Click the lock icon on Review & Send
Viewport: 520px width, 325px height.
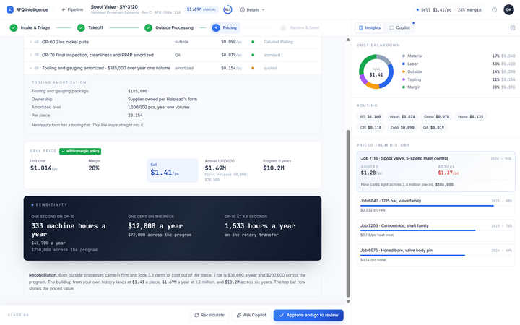coord(283,28)
